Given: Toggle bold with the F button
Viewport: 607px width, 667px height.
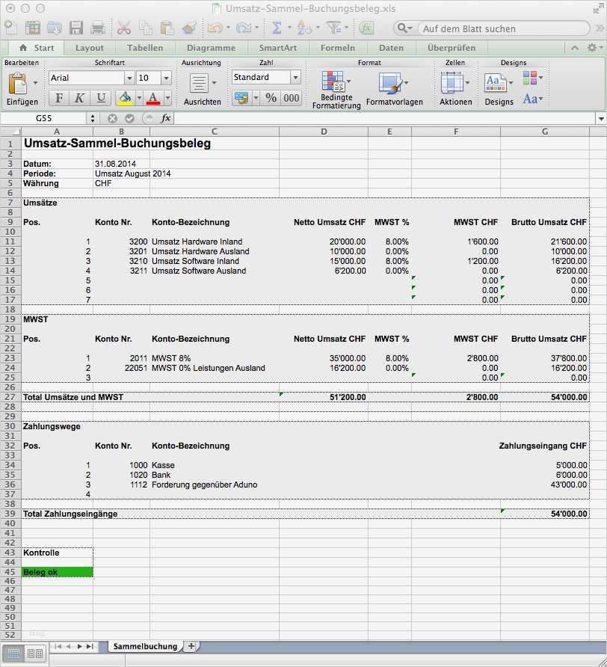Looking at the screenshot, I should [x=59, y=98].
